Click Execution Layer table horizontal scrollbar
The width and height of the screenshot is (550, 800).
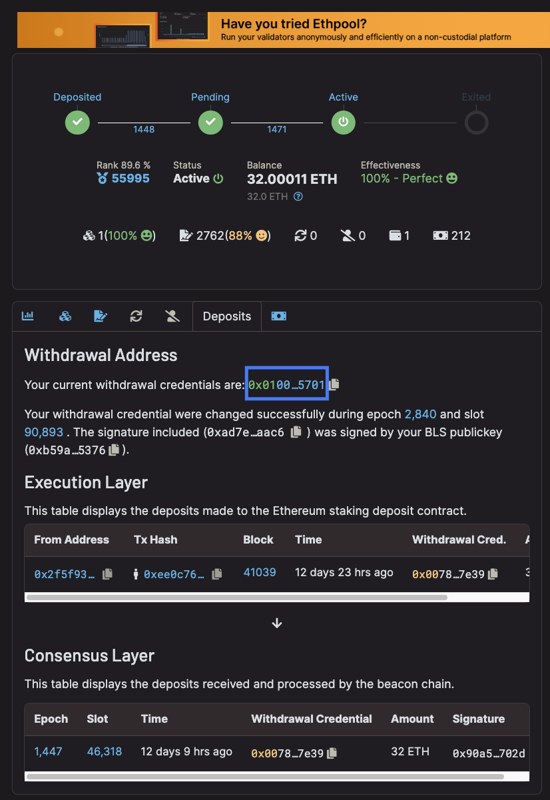click(x=236, y=598)
